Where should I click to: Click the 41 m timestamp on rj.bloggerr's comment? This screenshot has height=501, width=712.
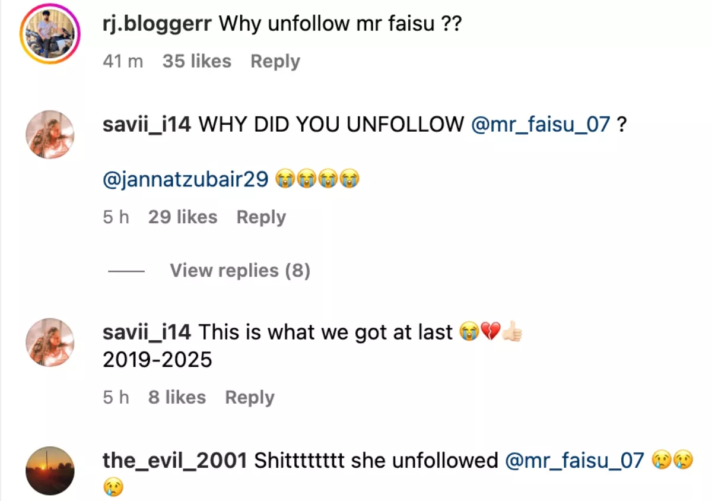click(123, 61)
